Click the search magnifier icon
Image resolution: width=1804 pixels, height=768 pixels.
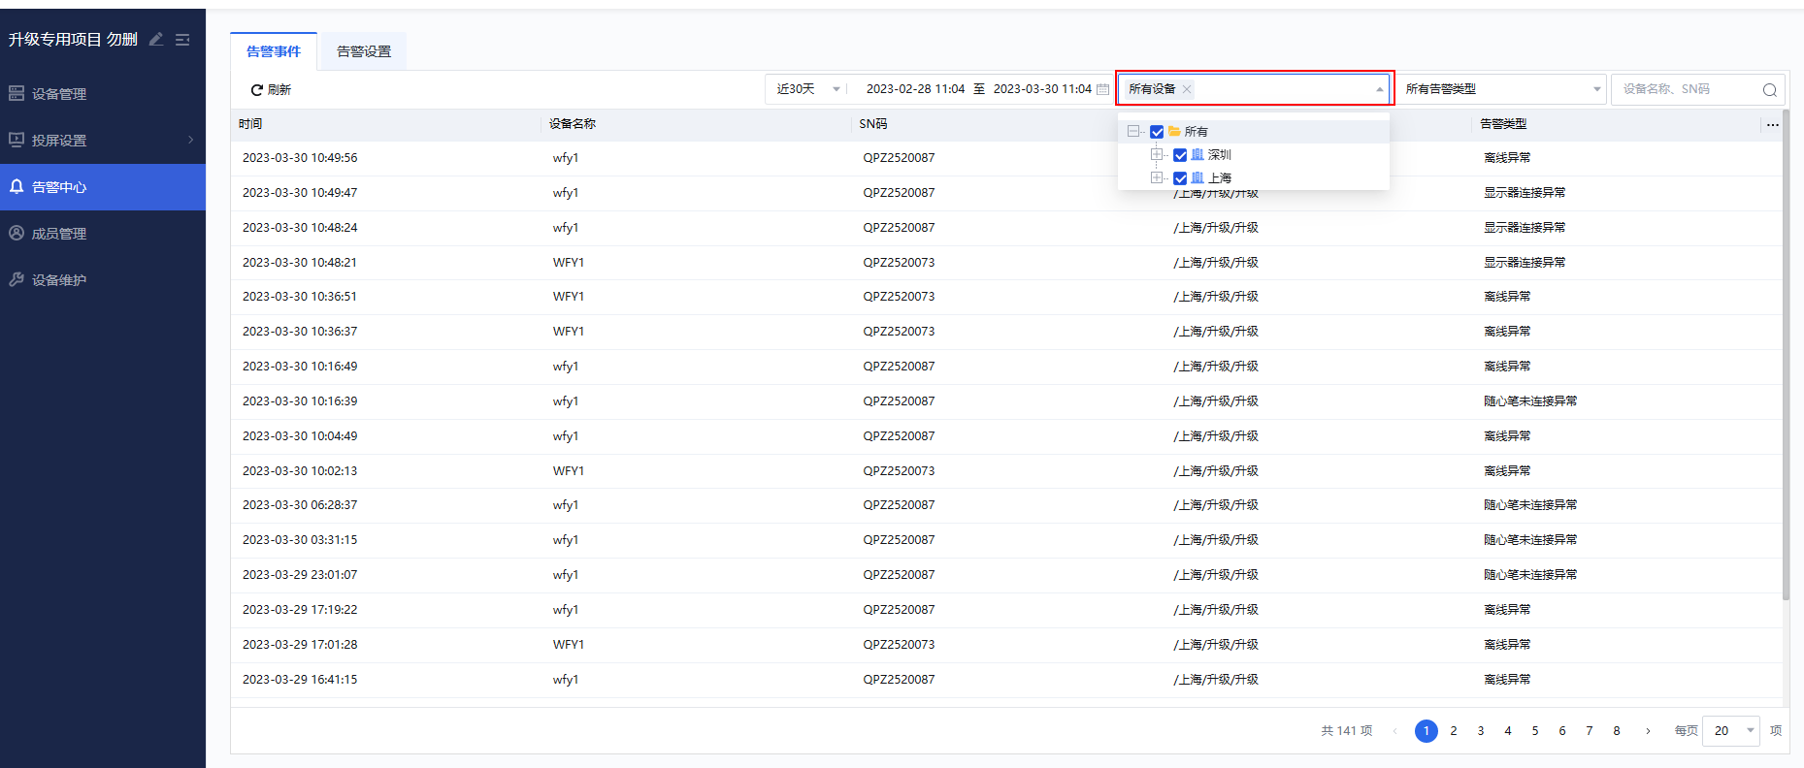coord(1769,90)
